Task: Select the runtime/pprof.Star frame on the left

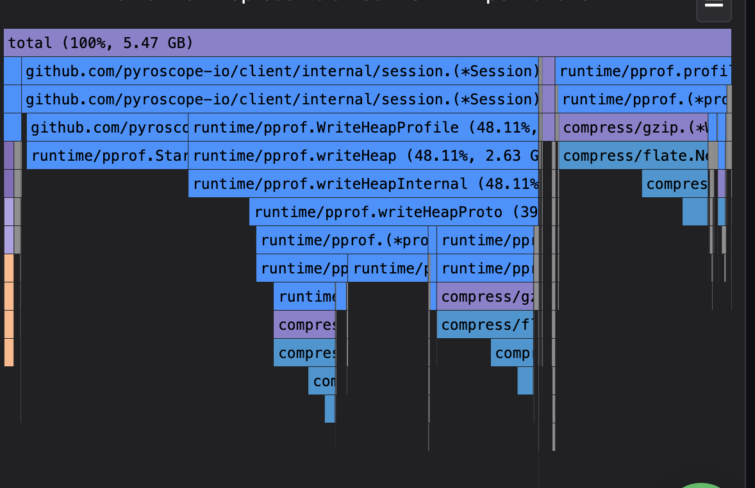Action: (106, 156)
